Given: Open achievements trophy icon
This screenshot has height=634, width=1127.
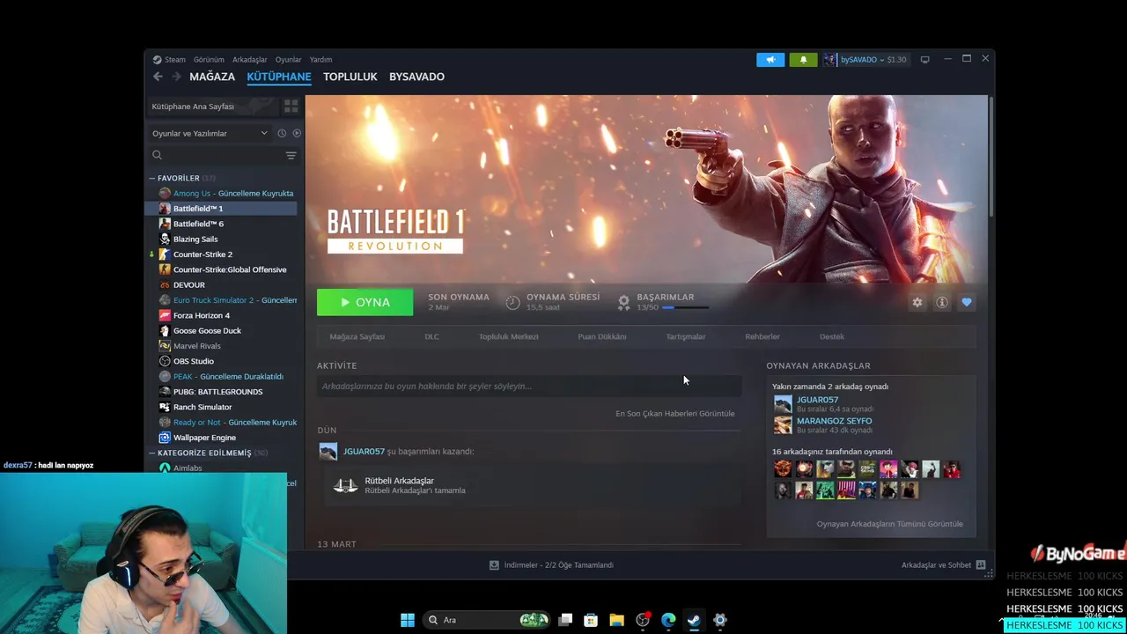Looking at the screenshot, I should pos(623,302).
